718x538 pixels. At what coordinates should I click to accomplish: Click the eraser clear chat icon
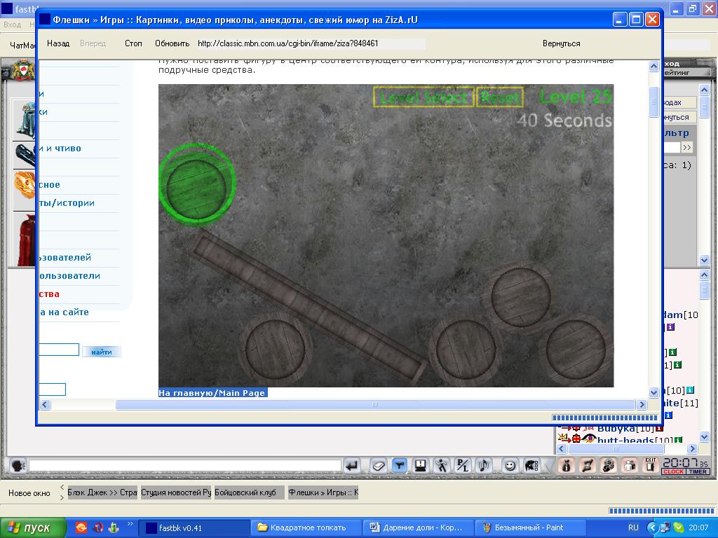378,466
